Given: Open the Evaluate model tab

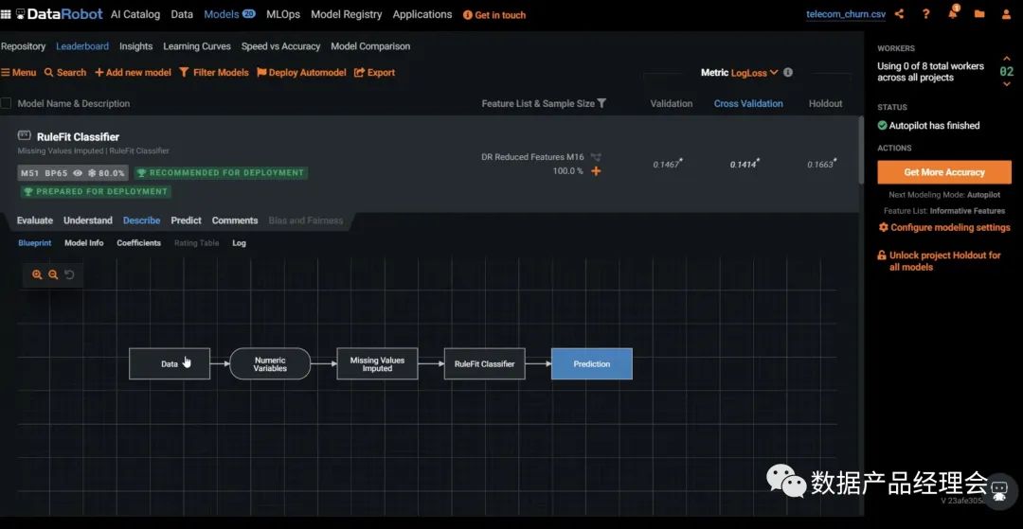Looking at the screenshot, I should pos(35,220).
